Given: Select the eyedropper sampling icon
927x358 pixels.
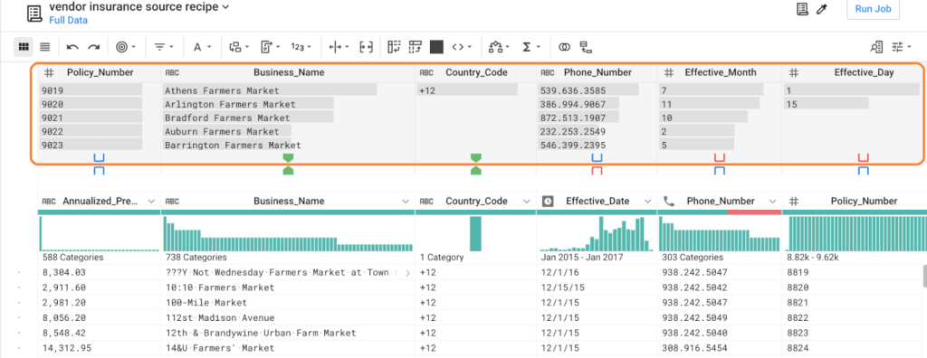Looking at the screenshot, I should point(821,9).
